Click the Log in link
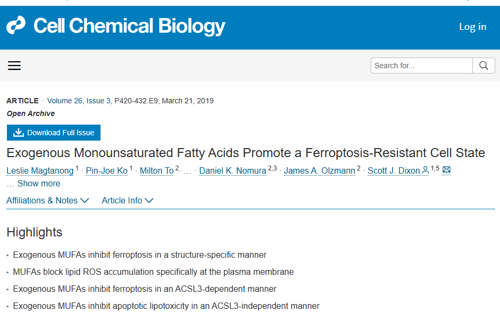The width and height of the screenshot is (500, 319). tap(472, 27)
